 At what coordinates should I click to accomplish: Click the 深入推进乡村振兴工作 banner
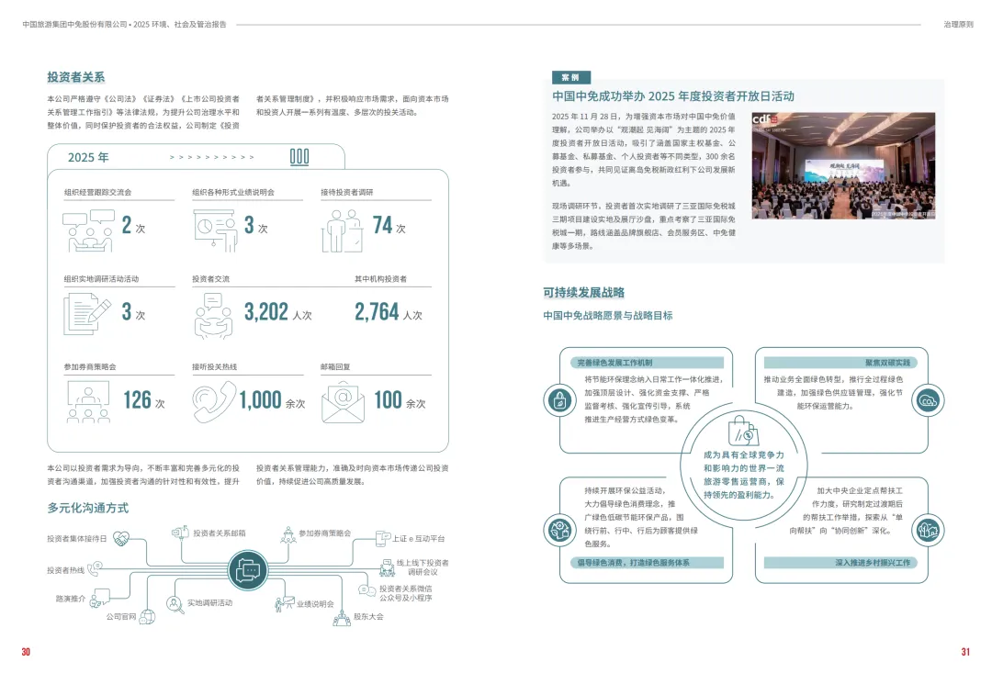[x=840, y=563]
